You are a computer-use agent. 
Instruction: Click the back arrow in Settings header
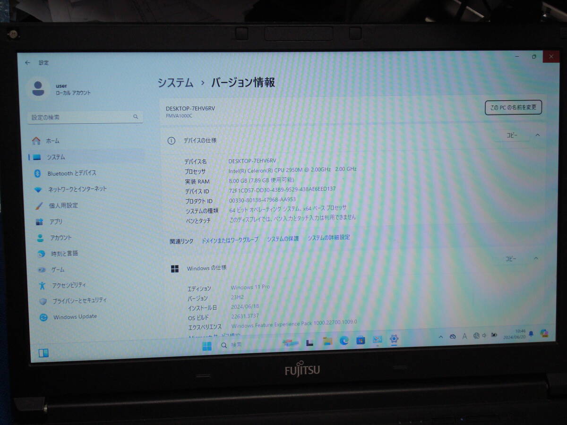coord(27,62)
